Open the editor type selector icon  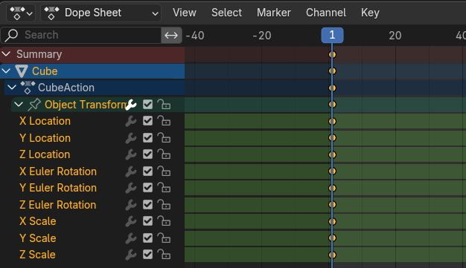(x=21, y=13)
